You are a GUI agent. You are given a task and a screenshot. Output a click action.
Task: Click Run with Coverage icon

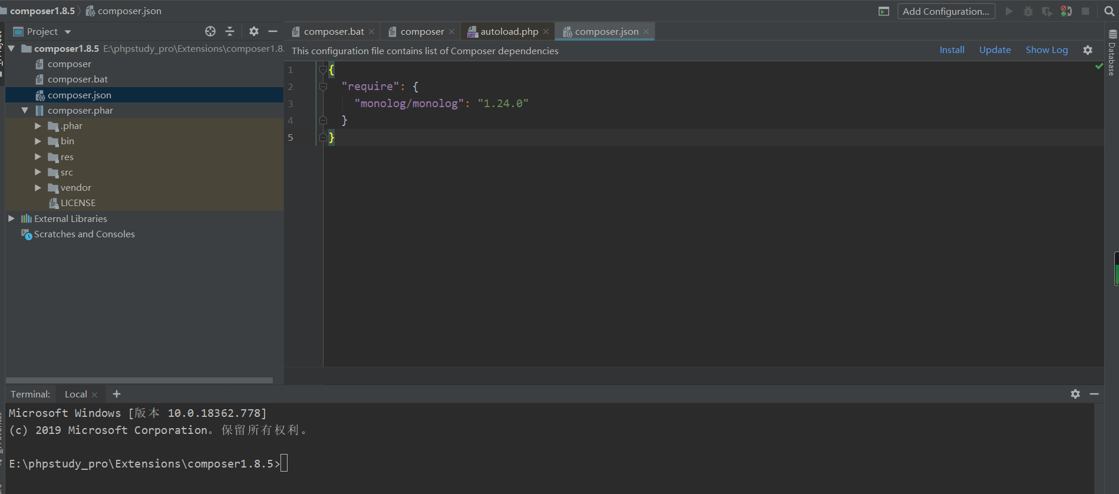pyautogui.click(x=1047, y=11)
